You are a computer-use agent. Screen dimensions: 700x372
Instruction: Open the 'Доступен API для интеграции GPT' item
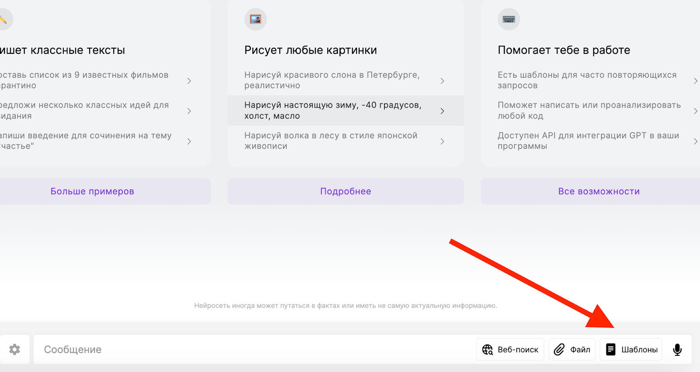coord(588,141)
